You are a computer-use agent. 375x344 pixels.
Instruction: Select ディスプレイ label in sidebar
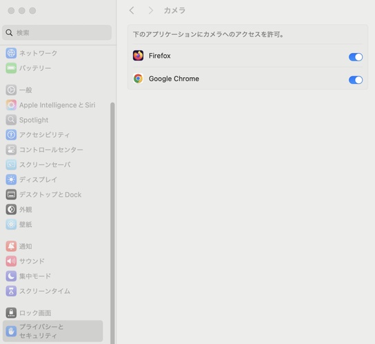coord(39,180)
